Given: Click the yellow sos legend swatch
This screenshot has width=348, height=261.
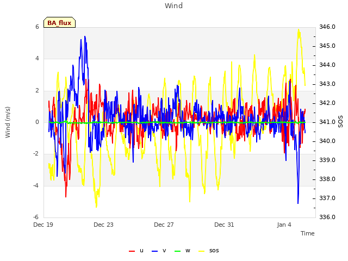Looking at the screenshot, I should coord(202,251).
